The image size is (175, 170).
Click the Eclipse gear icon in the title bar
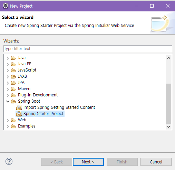(x=6, y=6)
